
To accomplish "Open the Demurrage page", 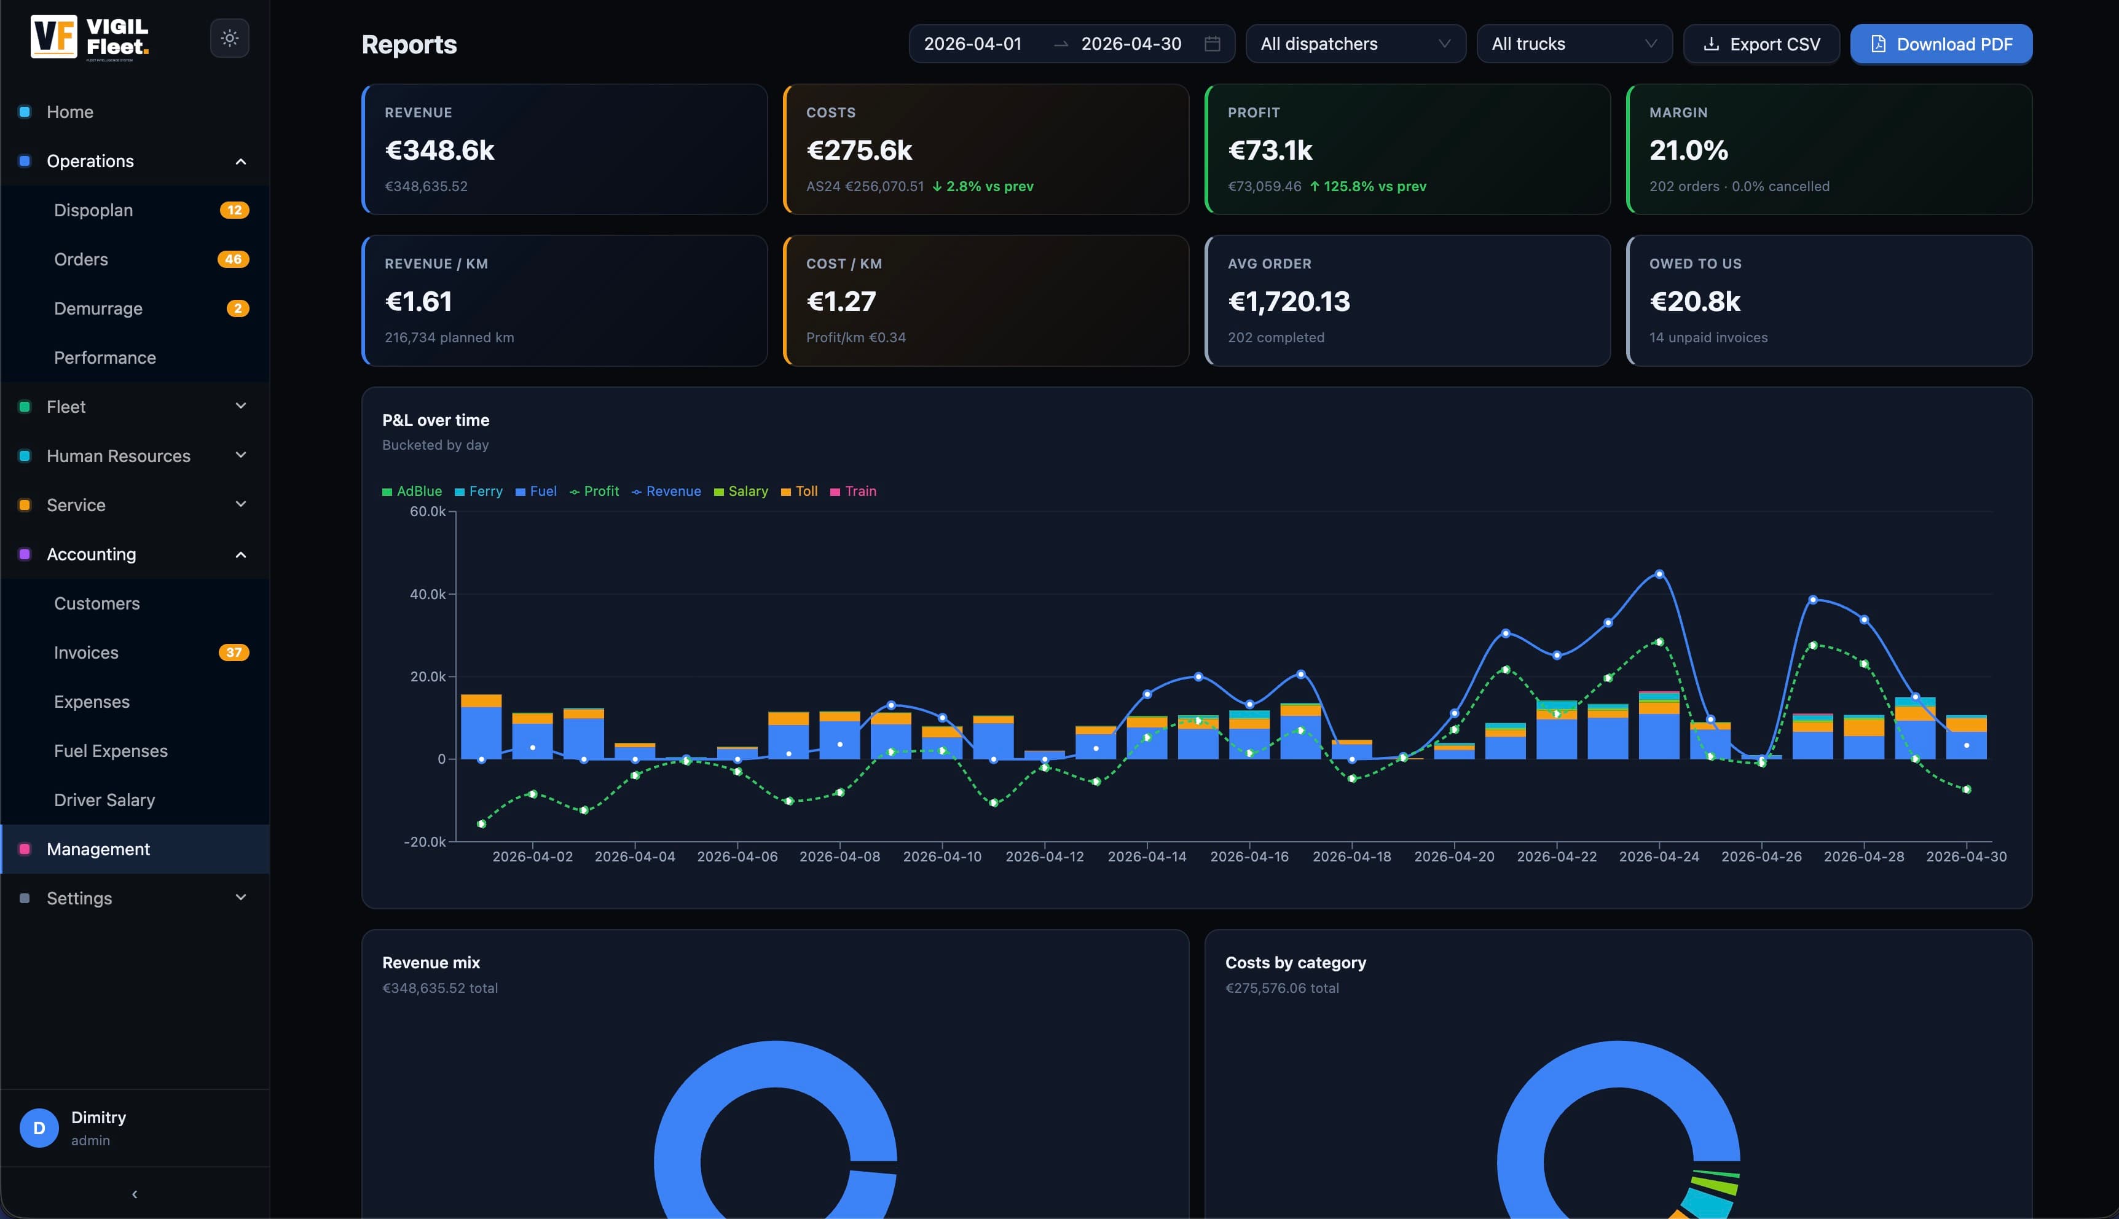I will pos(136,309).
